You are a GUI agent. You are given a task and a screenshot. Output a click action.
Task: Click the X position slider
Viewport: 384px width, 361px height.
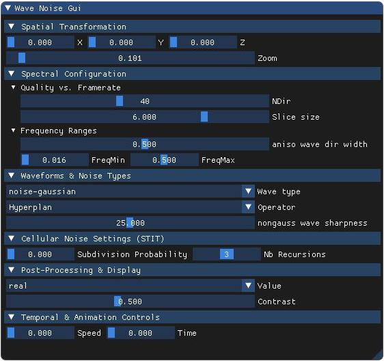40,42
